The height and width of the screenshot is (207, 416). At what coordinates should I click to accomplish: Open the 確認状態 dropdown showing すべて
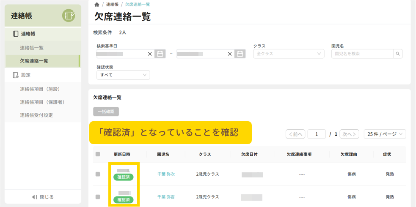pos(123,75)
